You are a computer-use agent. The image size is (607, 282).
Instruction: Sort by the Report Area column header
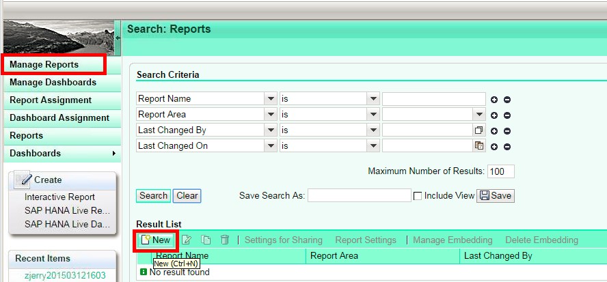pyautogui.click(x=383, y=255)
